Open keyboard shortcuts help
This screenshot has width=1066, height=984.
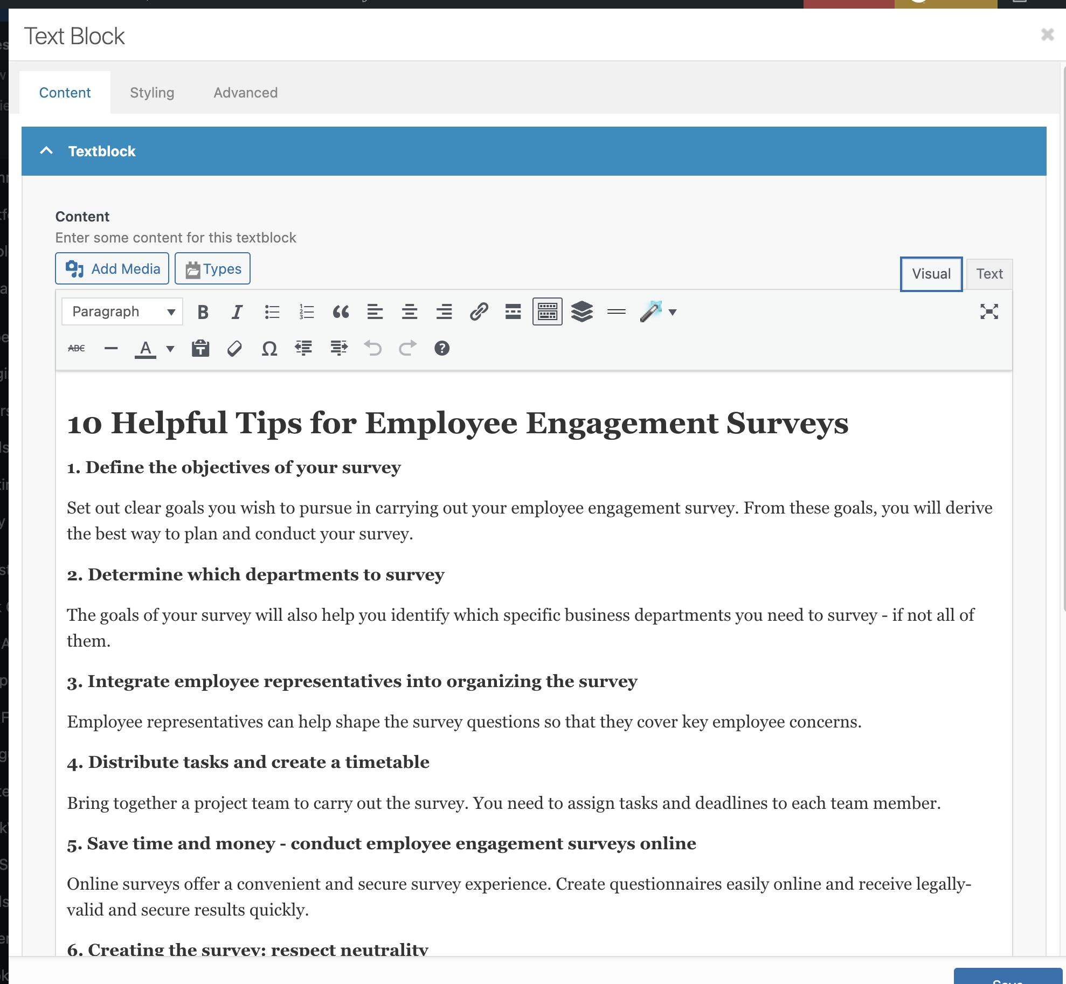coord(442,349)
